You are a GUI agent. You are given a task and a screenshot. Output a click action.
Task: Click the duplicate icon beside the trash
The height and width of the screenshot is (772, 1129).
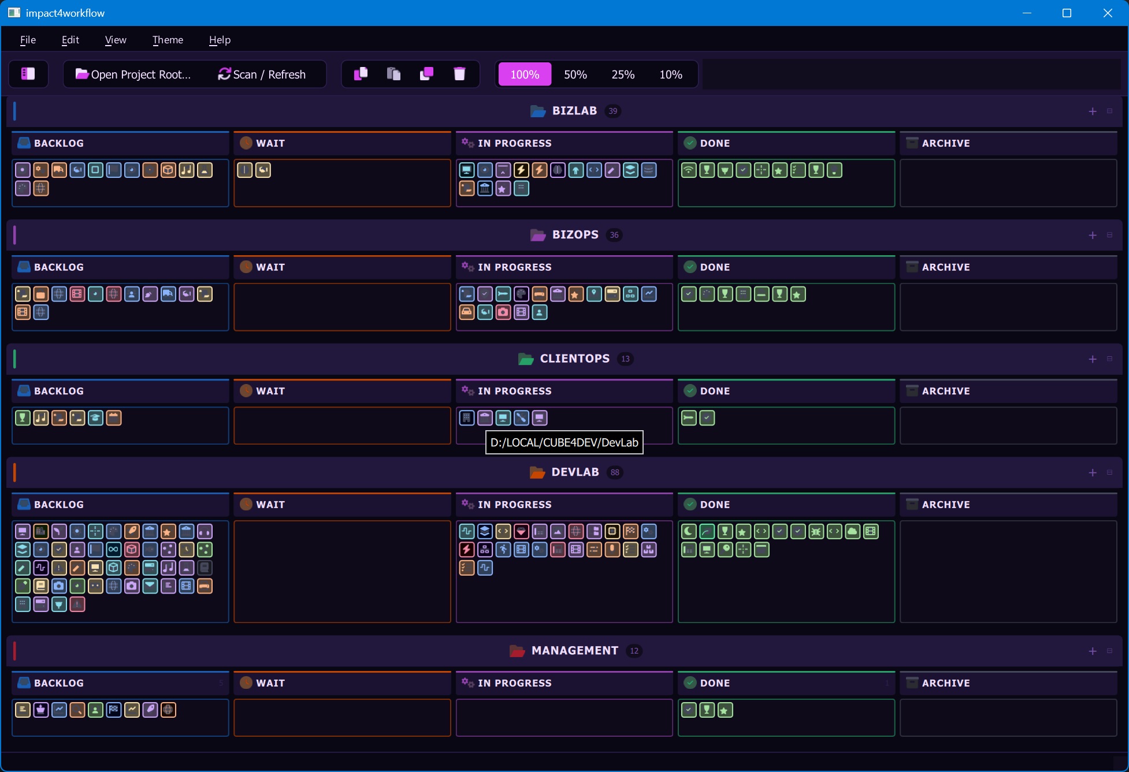(x=426, y=74)
